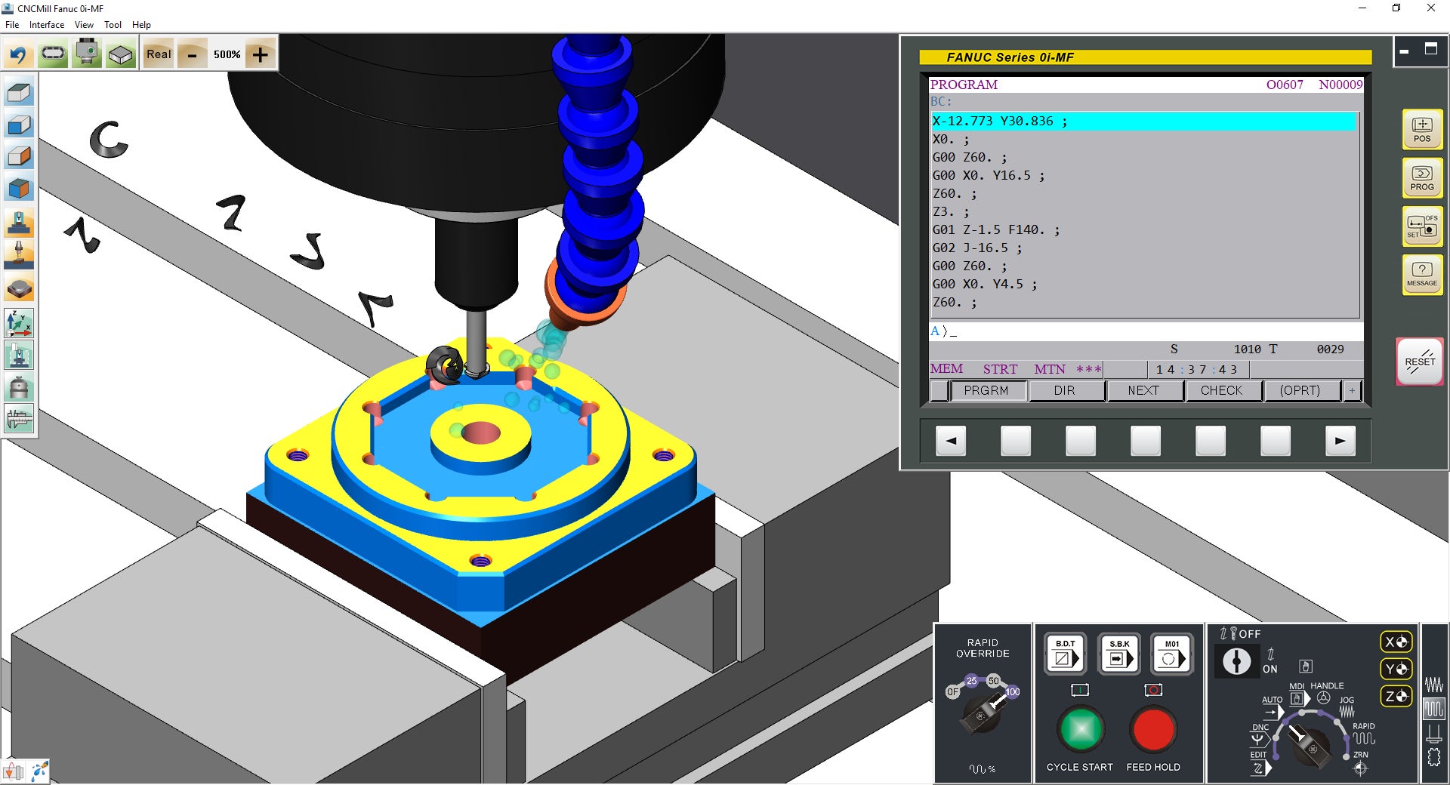1450x785 pixels.
Task: Click the machine-on-table view icon
Action: 19,224
